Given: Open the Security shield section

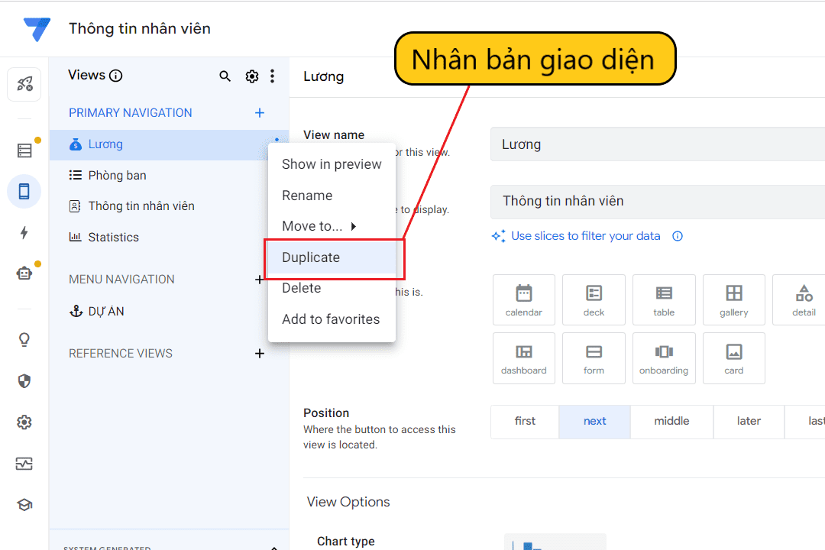Looking at the screenshot, I should coord(24,380).
